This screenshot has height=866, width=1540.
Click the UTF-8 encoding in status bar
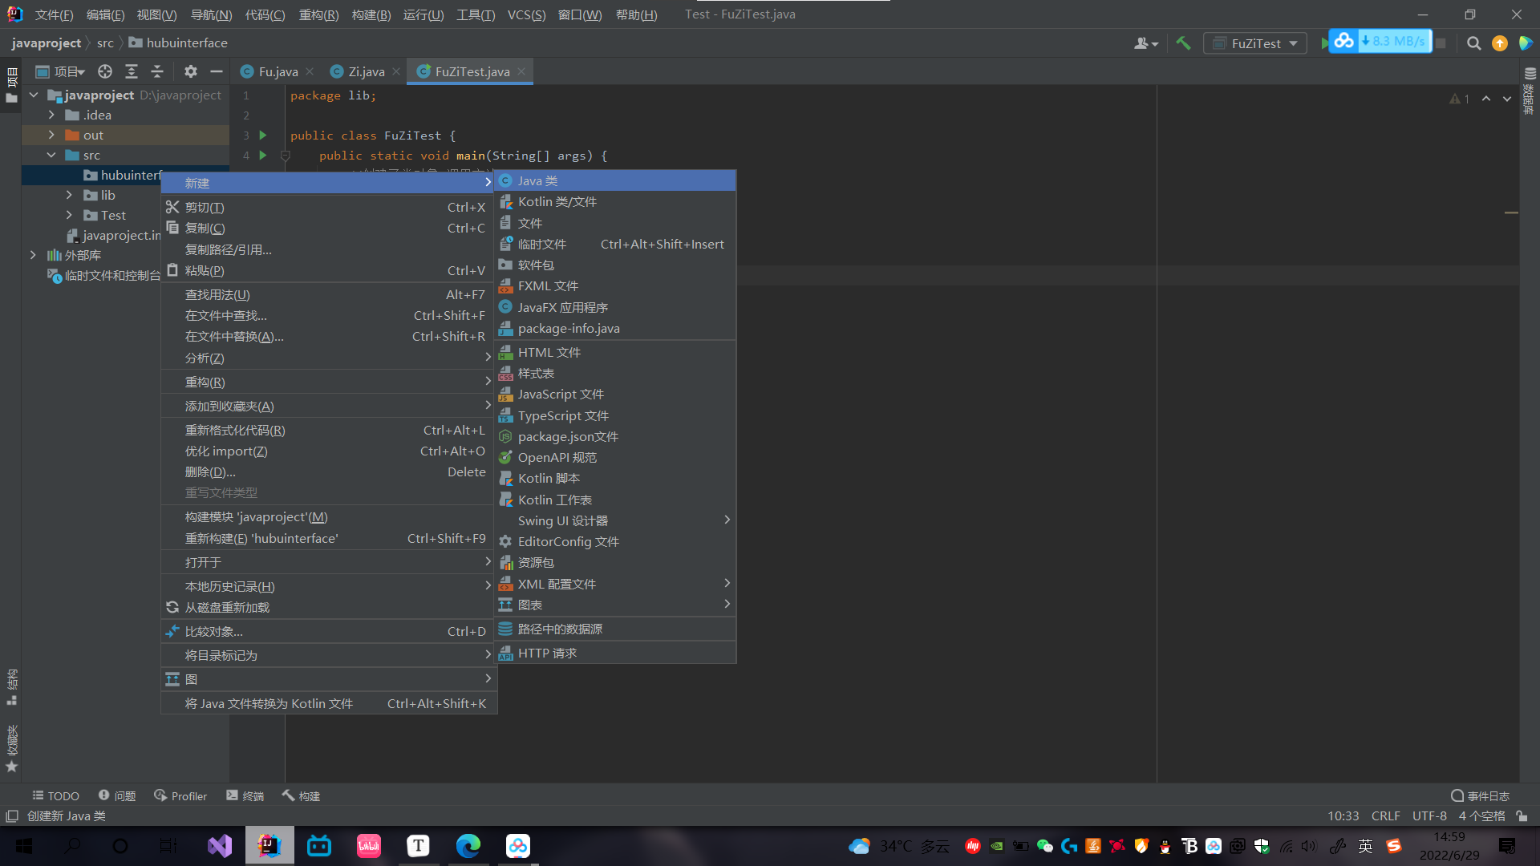click(x=1429, y=816)
